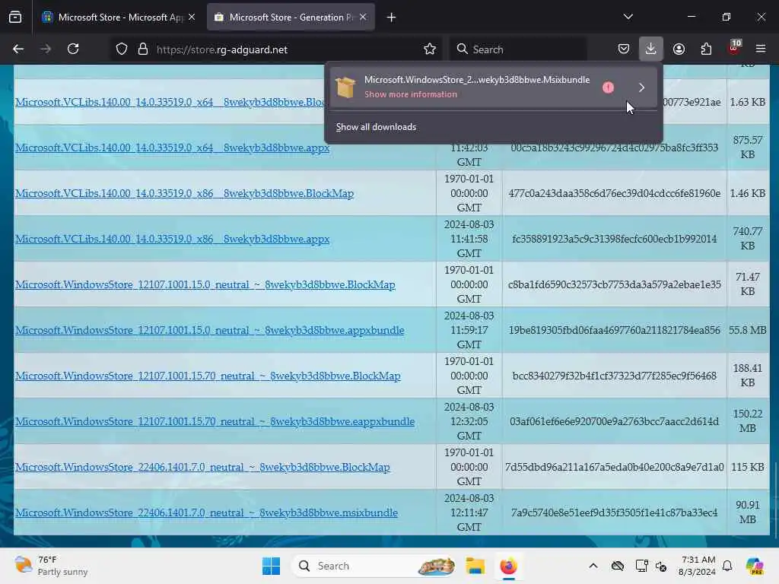Screen dimensions: 779x584
Task: Bookmark this page with the star
Action: [430, 49]
